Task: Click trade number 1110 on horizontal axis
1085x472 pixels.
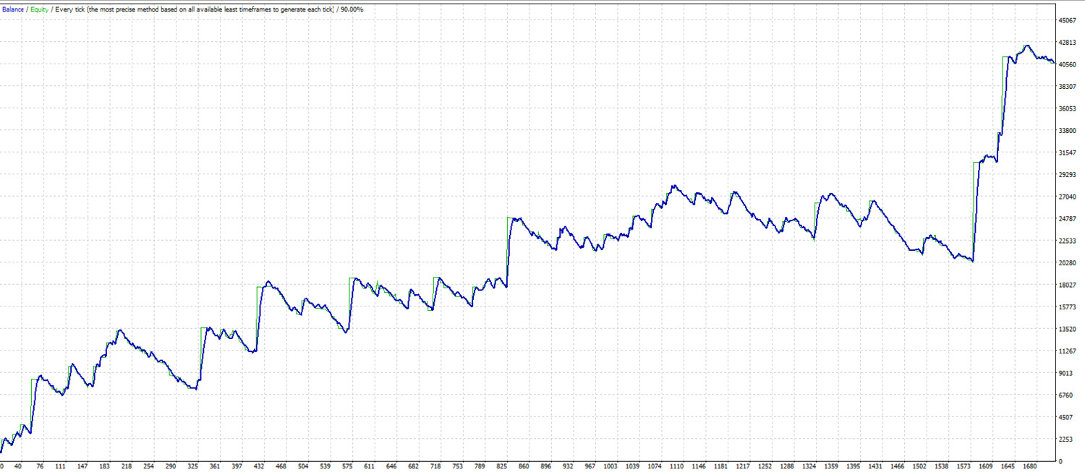Action: [678, 467]
